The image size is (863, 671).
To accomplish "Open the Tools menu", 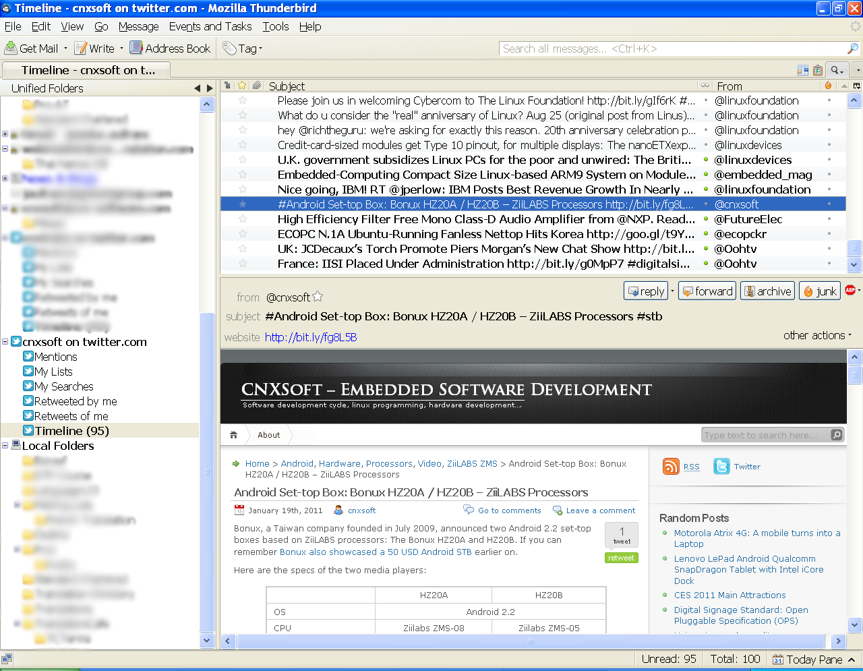I will pyautogui.click(x=276, y=26).
